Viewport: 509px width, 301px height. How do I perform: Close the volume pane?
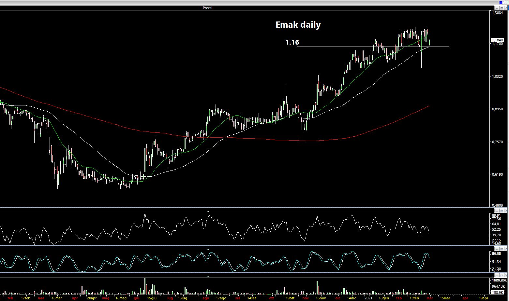(506, 276)
